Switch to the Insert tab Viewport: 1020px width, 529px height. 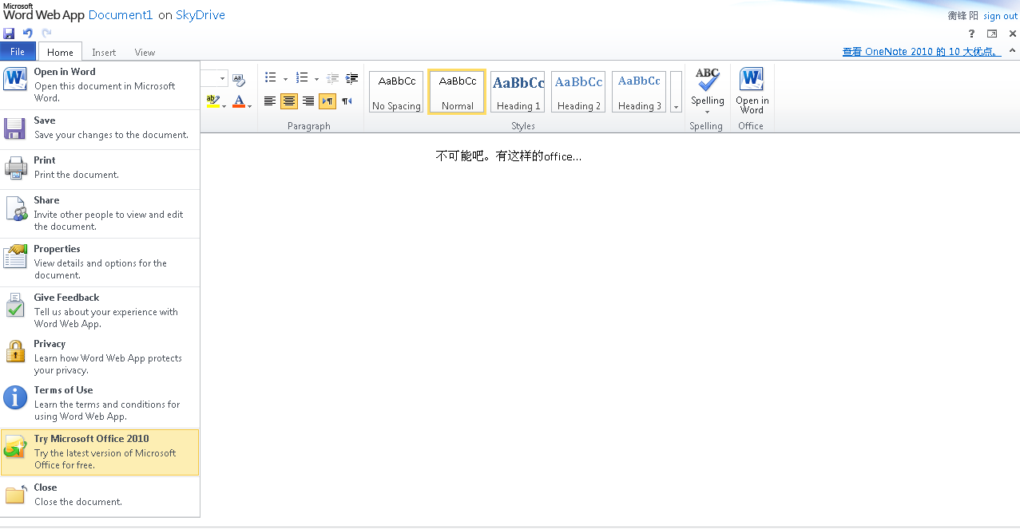[104, 53]
